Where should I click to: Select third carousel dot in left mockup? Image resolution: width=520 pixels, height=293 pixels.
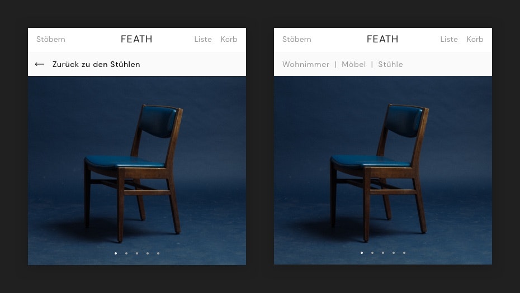pos(137,253)
